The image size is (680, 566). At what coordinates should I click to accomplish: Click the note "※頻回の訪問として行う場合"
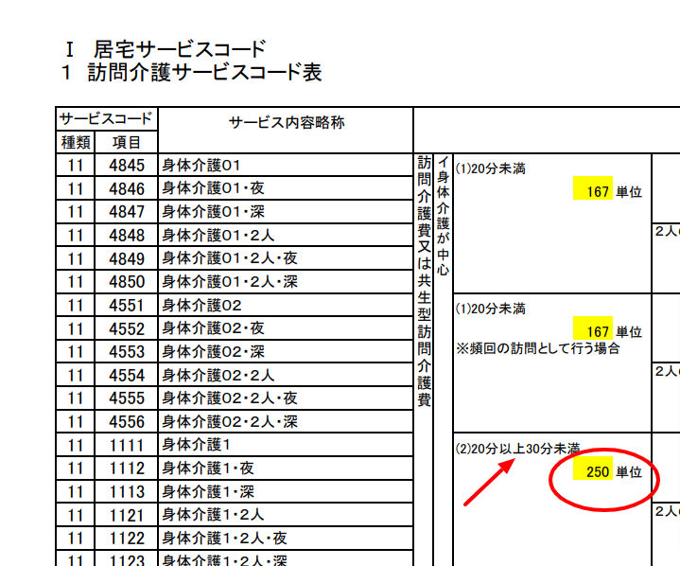click(537, 347)
